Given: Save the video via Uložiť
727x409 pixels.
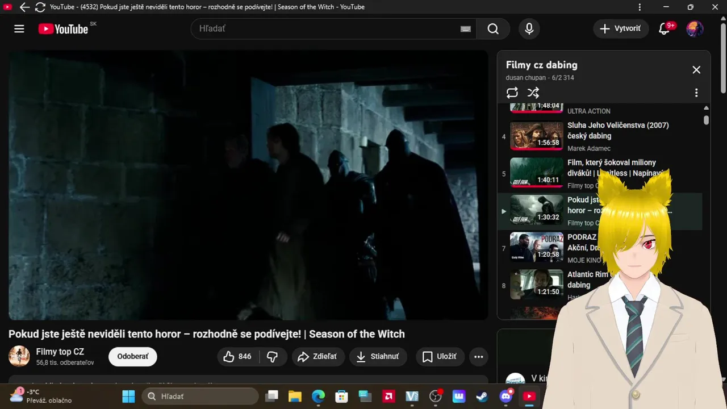Looking at the screenshot, I should click(x=440, y=357).
